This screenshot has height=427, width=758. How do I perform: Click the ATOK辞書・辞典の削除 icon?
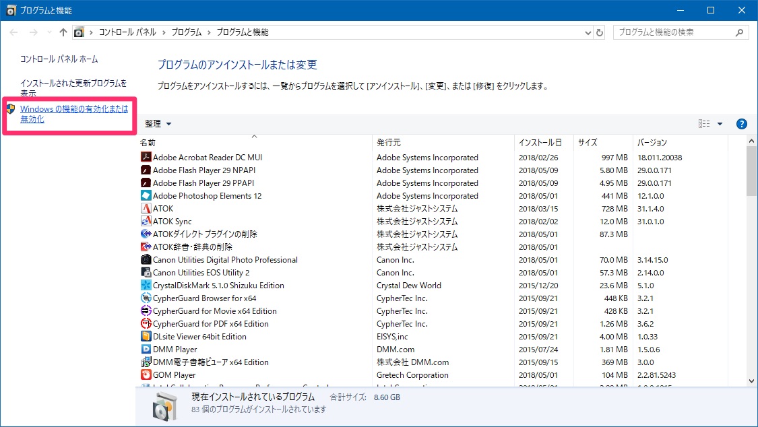[x=146, y=247]
